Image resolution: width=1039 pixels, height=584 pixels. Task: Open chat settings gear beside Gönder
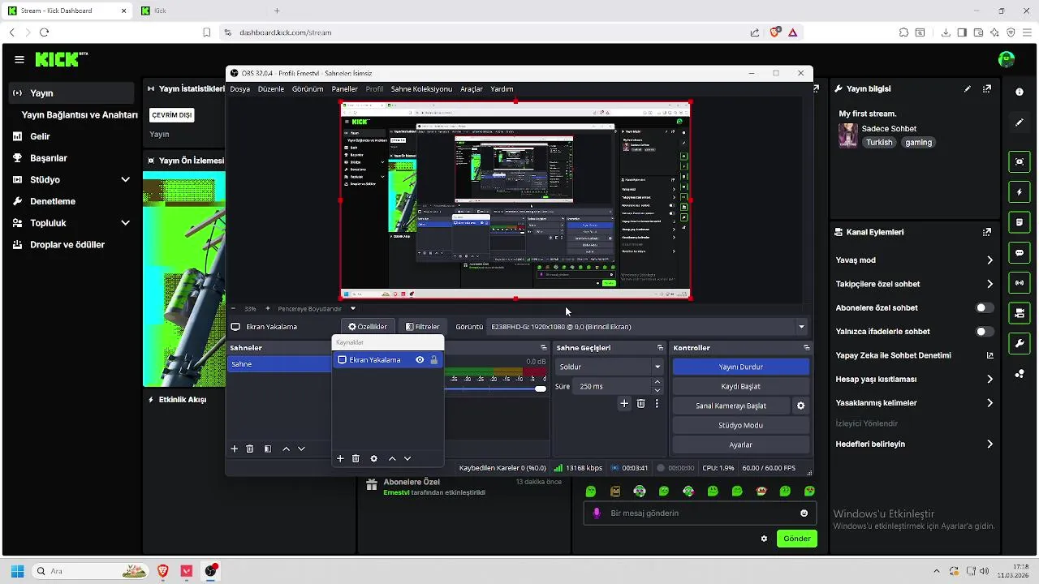764,539
